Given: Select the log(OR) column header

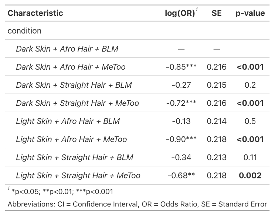Looking at the screenshot, I should pos(180,13).
